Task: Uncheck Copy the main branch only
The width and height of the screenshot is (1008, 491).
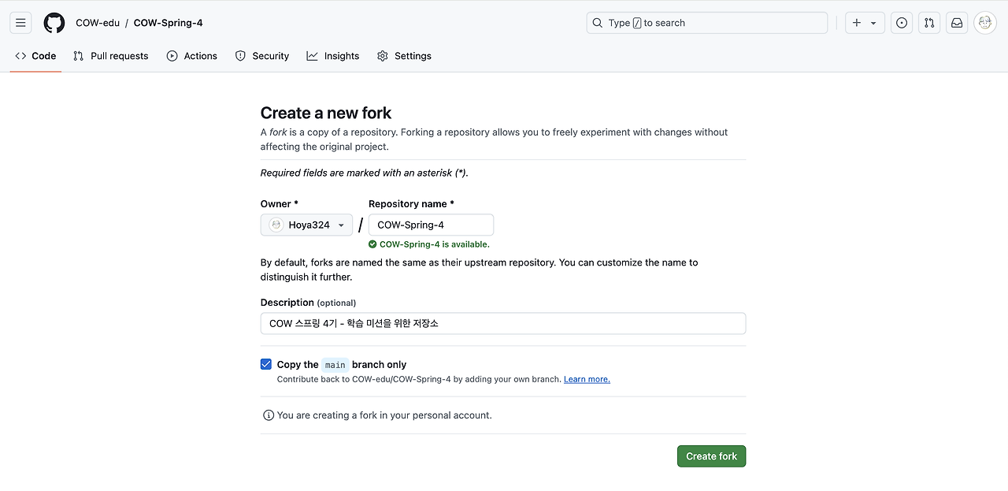Action: tap(266, 364)
